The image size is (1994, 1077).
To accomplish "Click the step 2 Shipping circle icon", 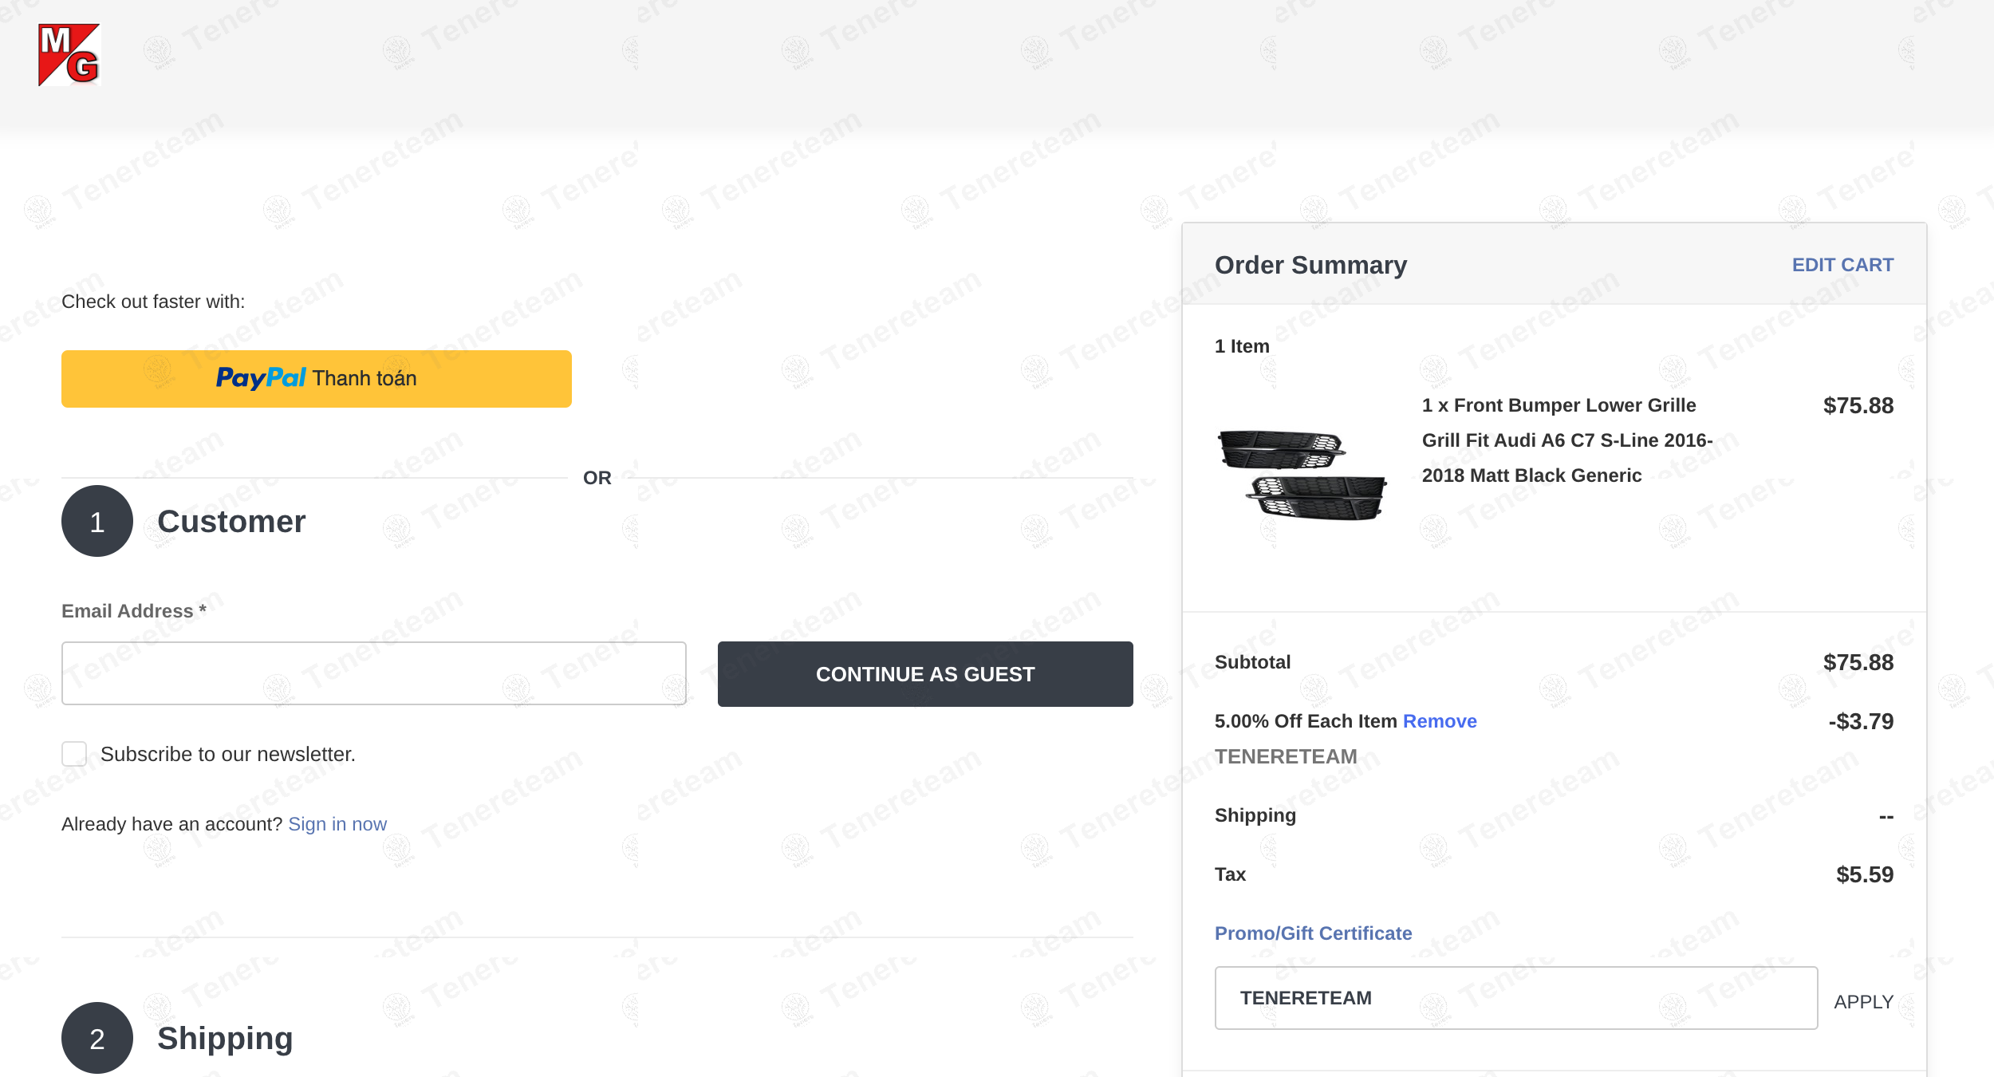I will [x=97, y=1038].
